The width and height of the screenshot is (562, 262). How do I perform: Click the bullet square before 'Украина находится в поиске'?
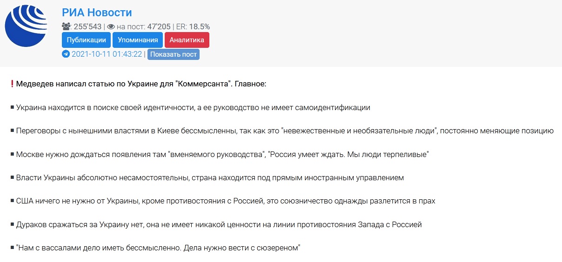(13, 108)
